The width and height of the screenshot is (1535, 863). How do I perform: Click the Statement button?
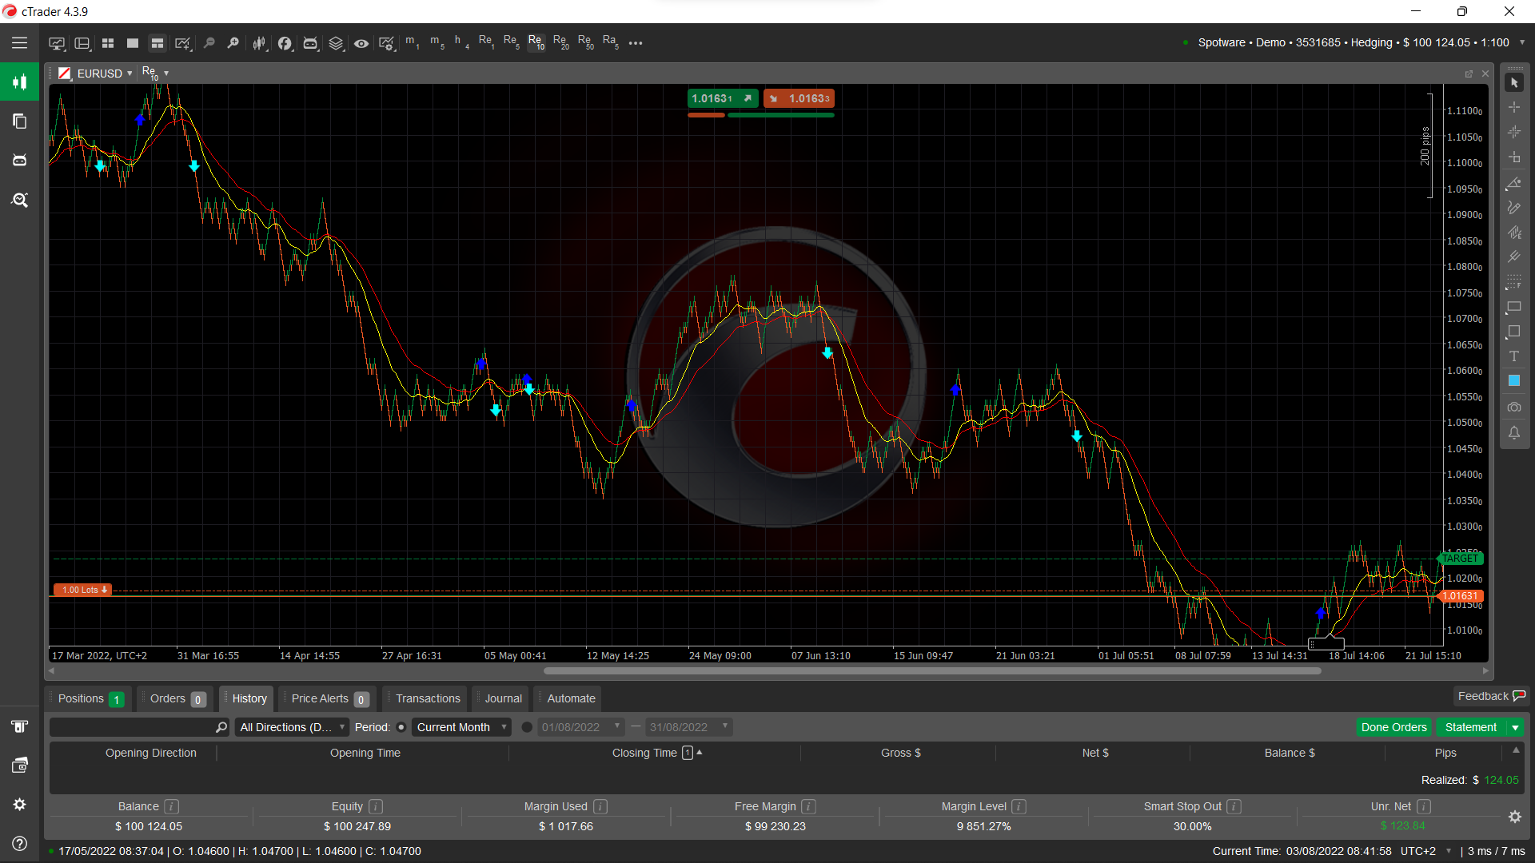(x=1471, y=727)
